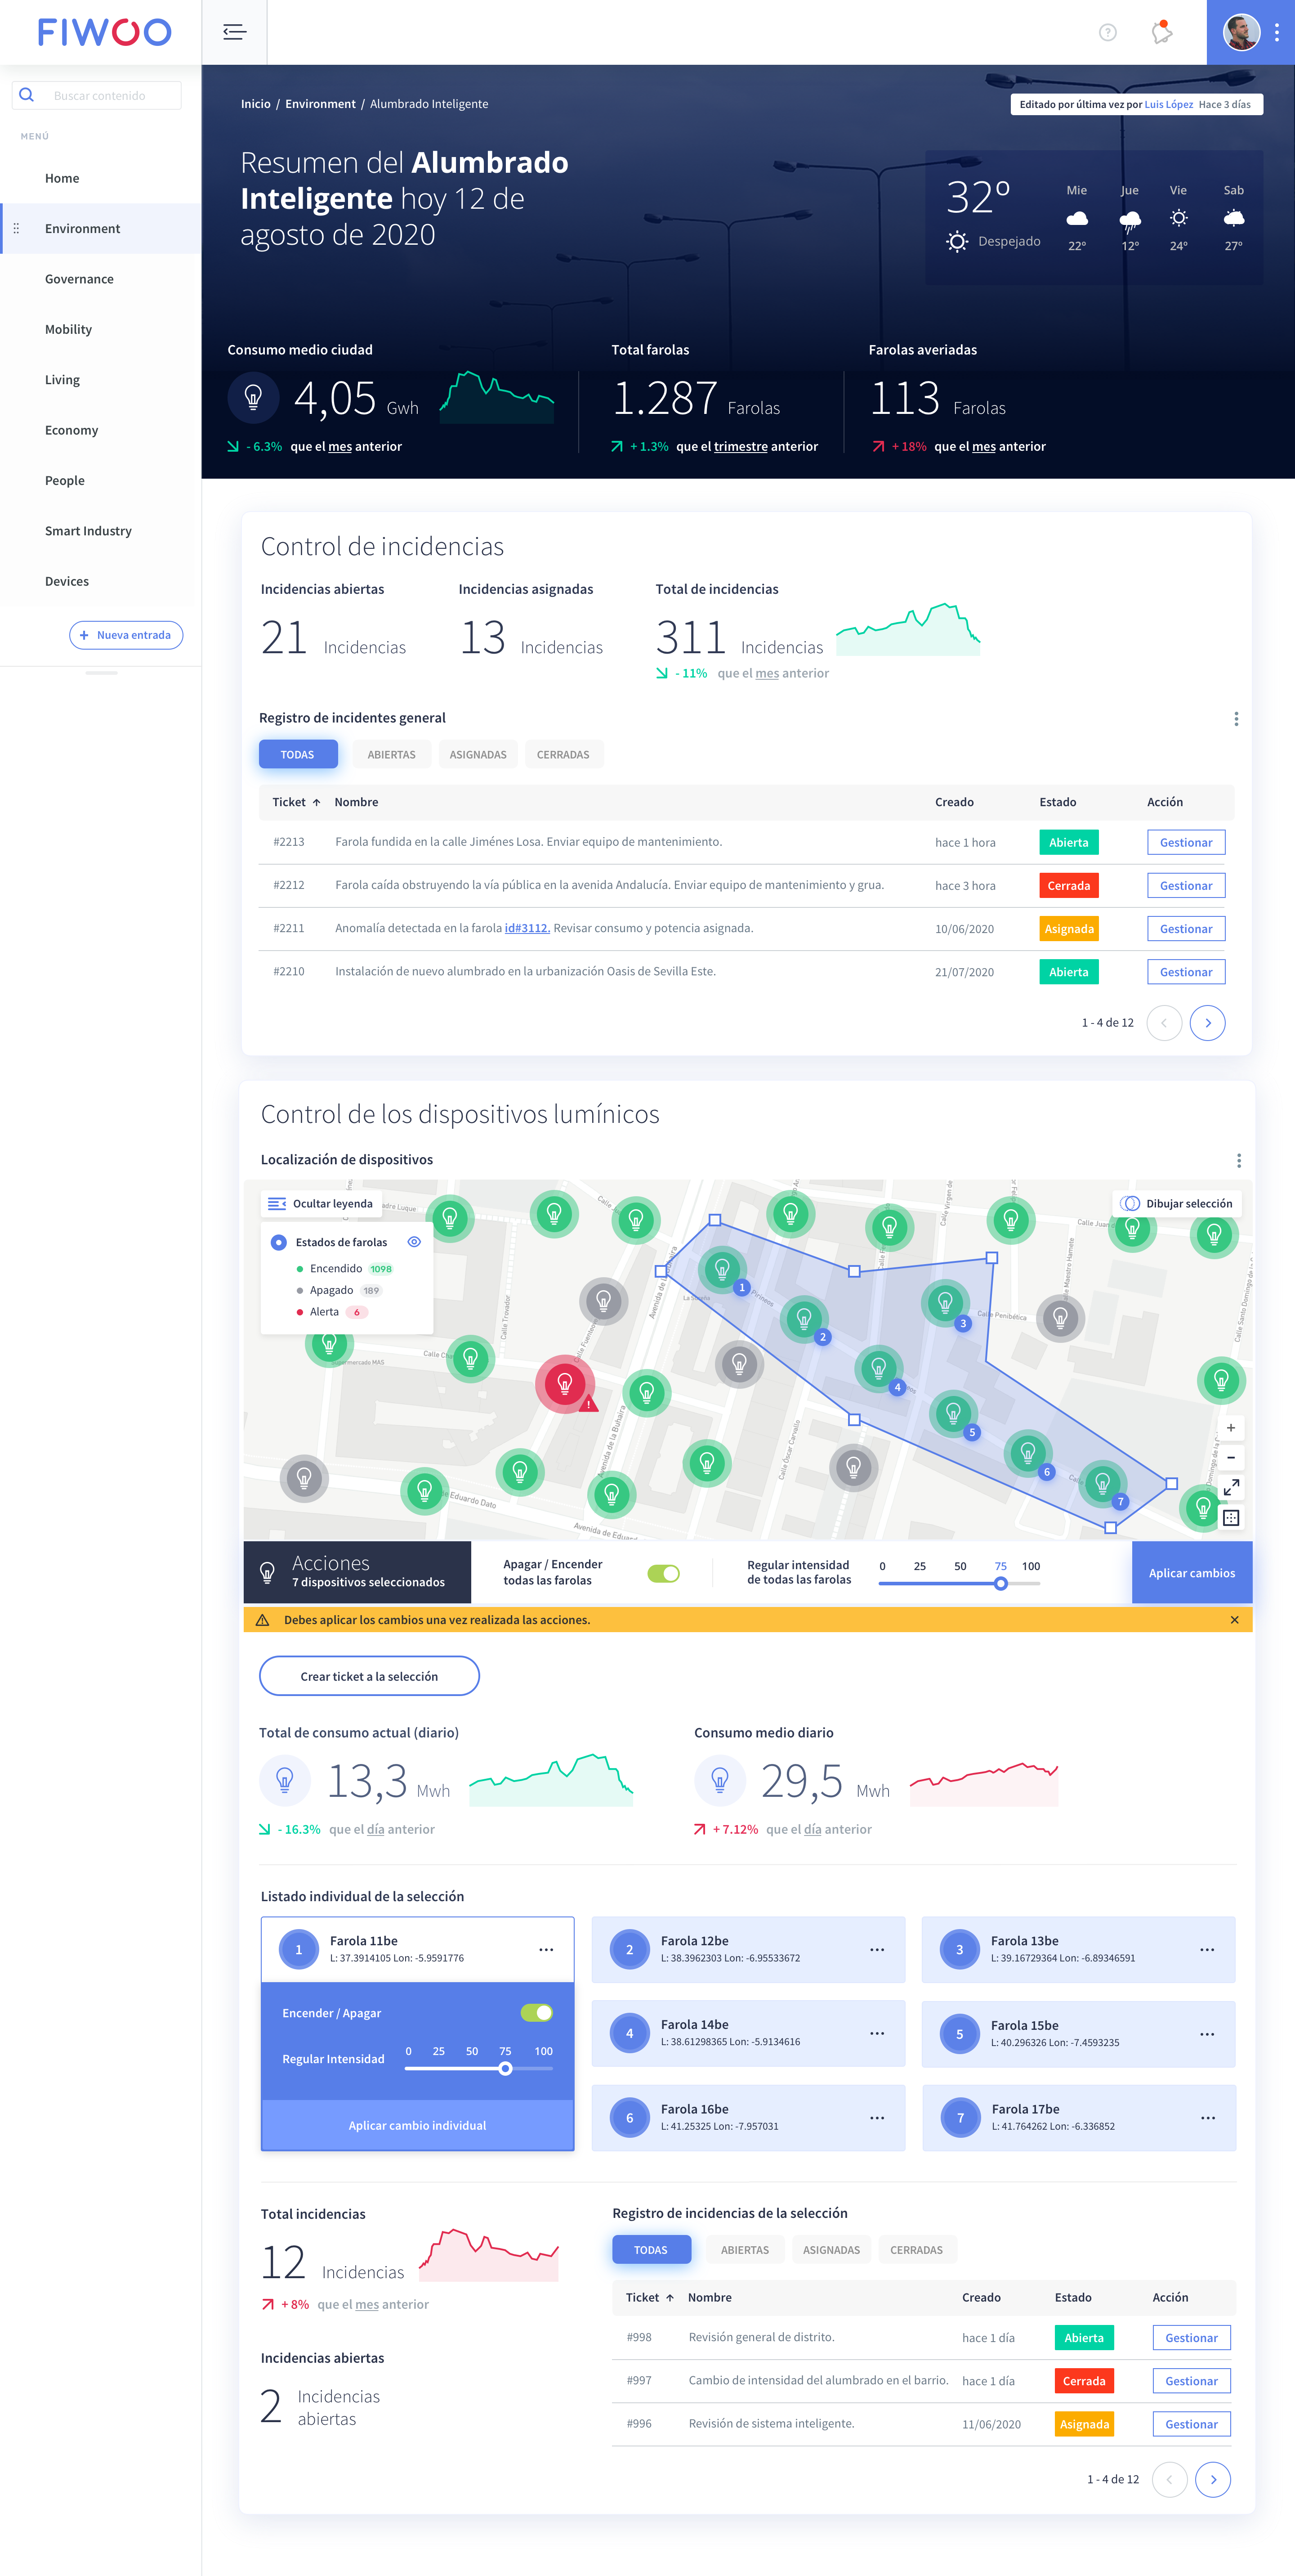Switch to CERRADAS tab in selection registry
Viewport: 1295px width, 2576px height.
tap(916, 2250)
